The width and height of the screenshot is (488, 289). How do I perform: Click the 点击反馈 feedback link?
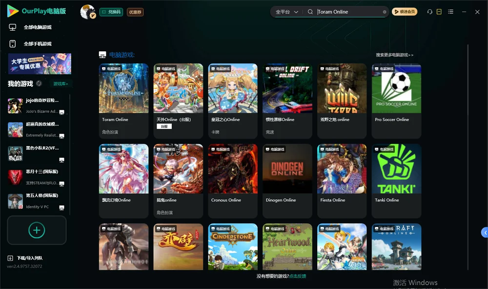tap(298, 276)
